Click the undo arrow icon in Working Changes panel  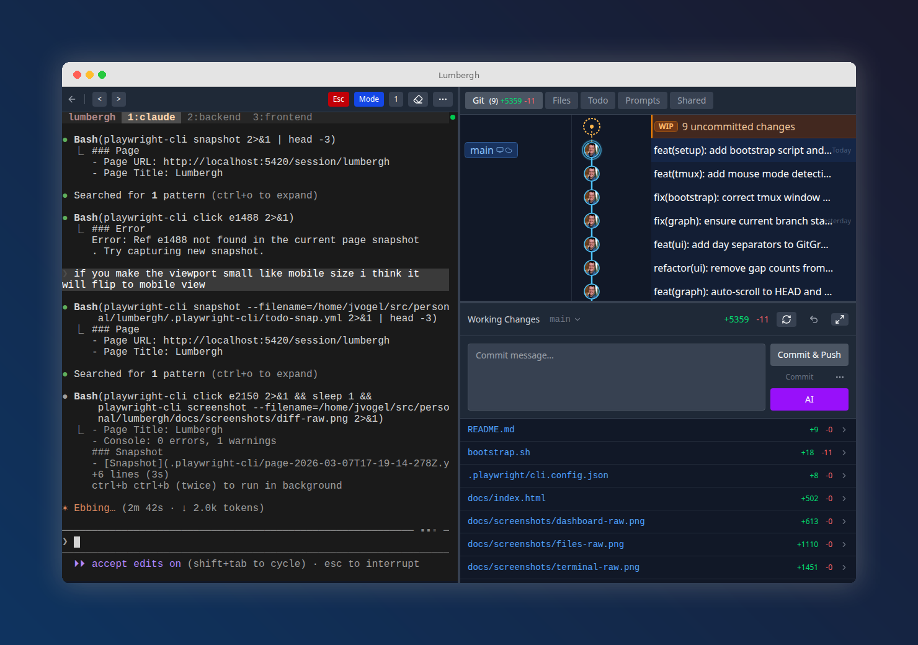[x=813, y=319]
